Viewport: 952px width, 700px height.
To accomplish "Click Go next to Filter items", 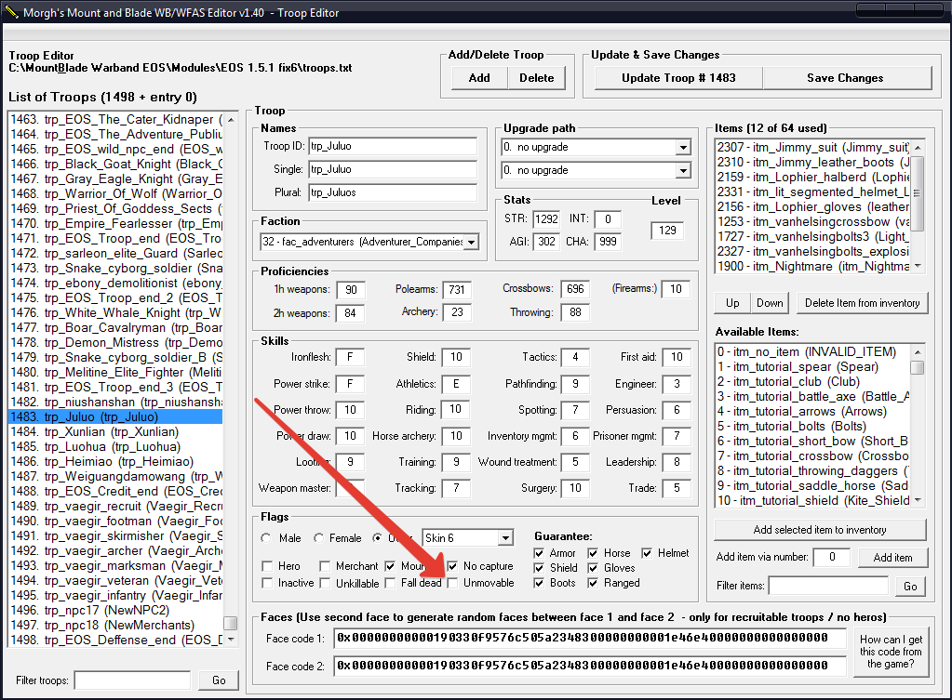I will click(x=910, y=586).
